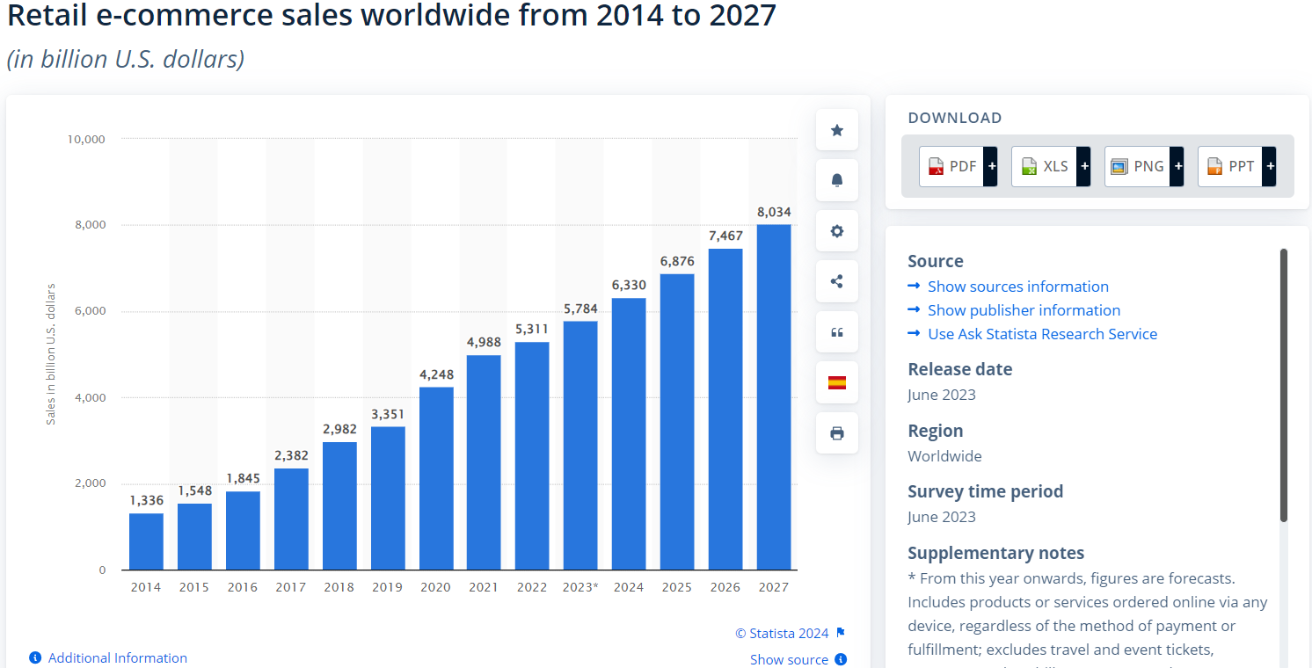Switch language with Spanish flag icon
This screenshot has height=668, width=1312.
pos(836,382)
